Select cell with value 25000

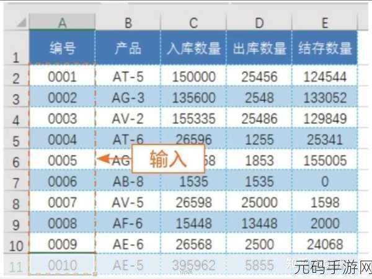259,201
